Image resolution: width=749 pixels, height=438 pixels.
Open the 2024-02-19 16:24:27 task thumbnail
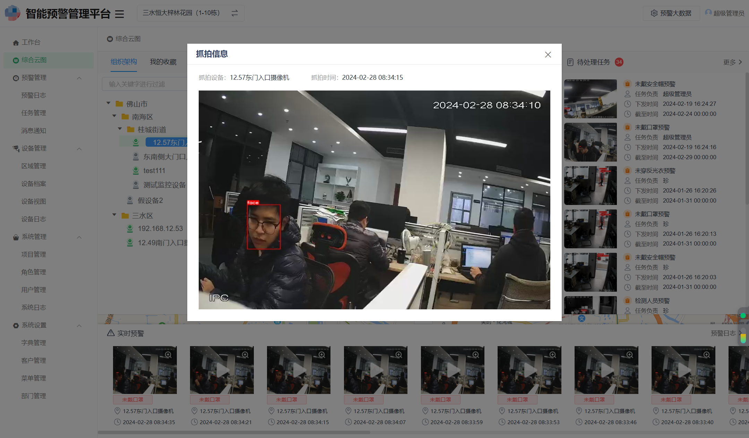pos(591,99)
